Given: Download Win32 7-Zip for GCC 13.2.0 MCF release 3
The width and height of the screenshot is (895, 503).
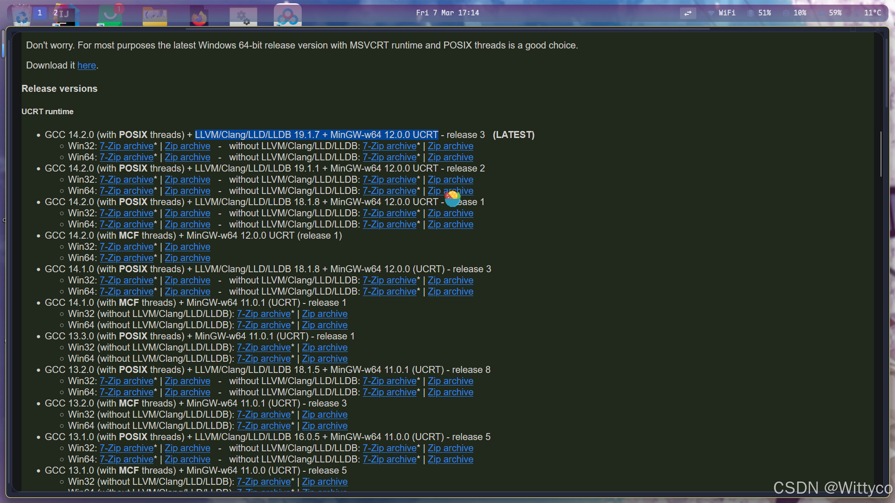Looking at the screenshot, I should (x=264, y=414).
